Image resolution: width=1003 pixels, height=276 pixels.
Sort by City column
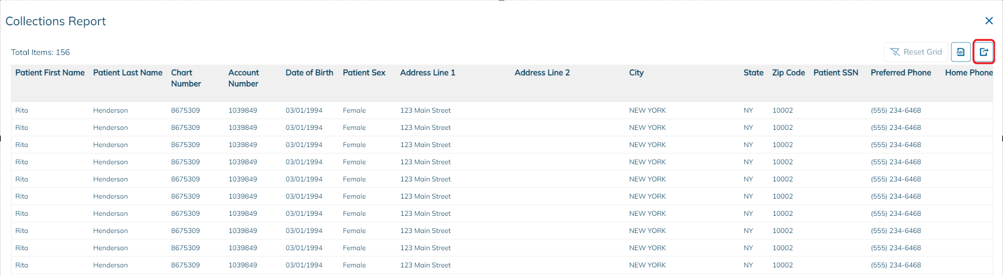[637, 73]
